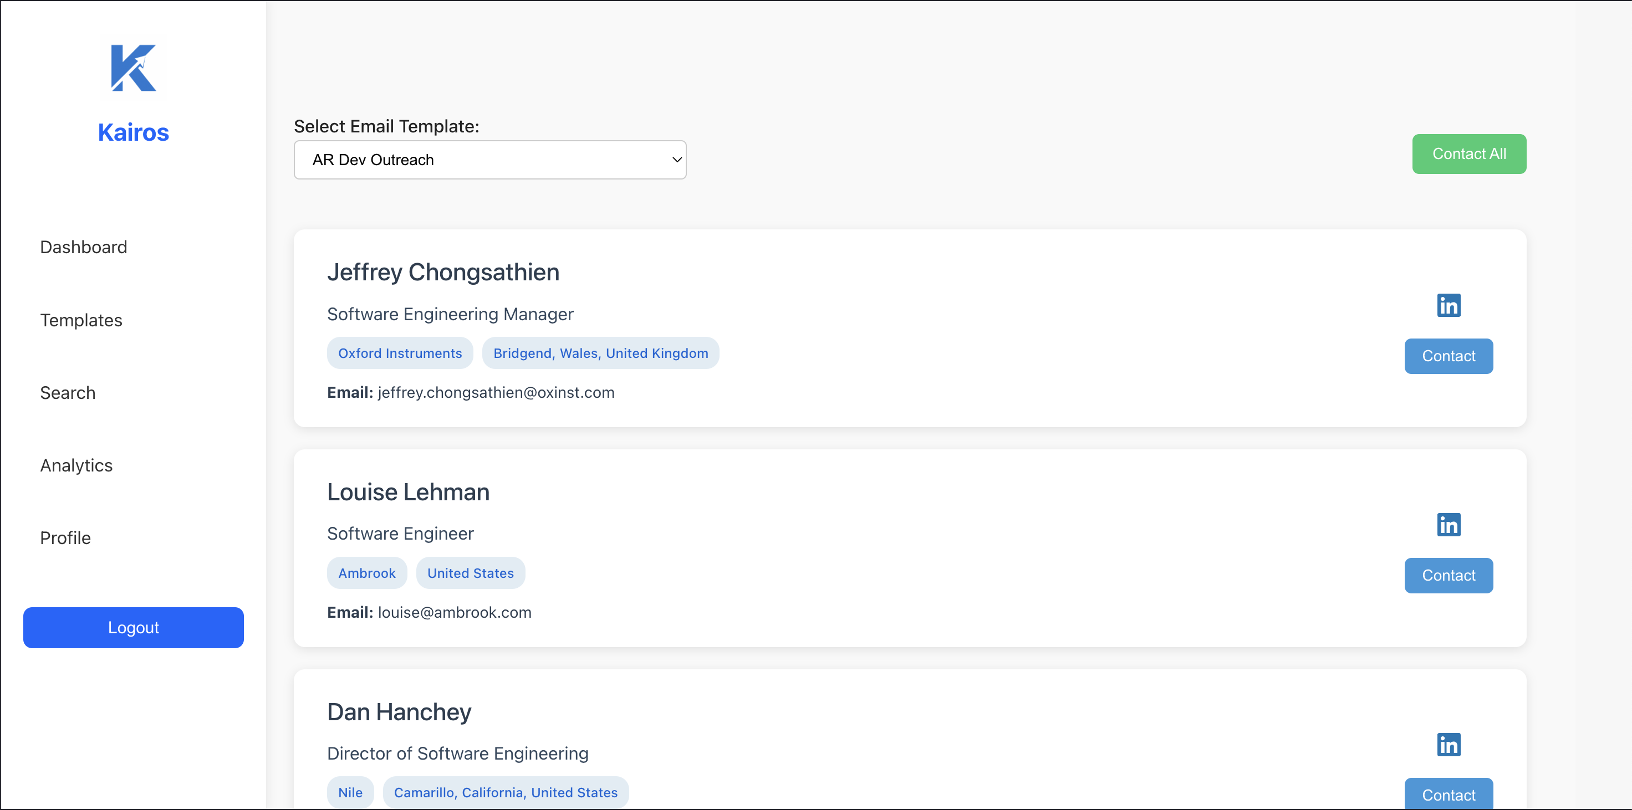Click the Kairos K logo

[133, 68]
